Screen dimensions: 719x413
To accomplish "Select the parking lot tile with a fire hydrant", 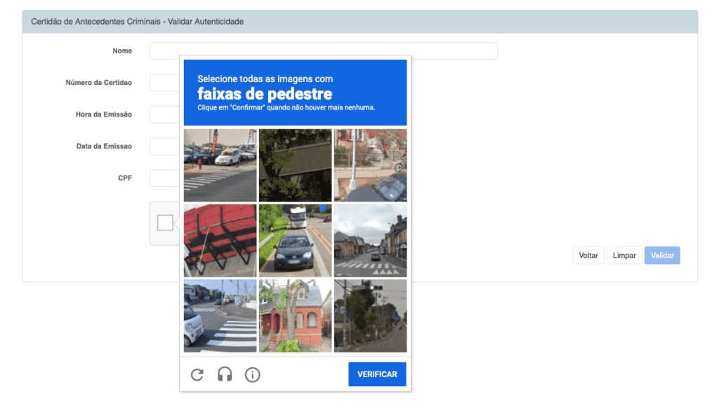I will (x=220, y=165).
